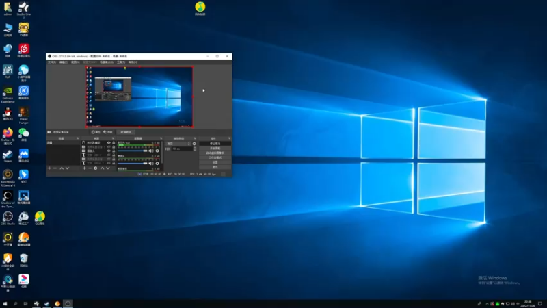
Task: Toggle the lock on the first 文本 (GDI+) source
Action: pyautogui.click(x=114, y=155)
